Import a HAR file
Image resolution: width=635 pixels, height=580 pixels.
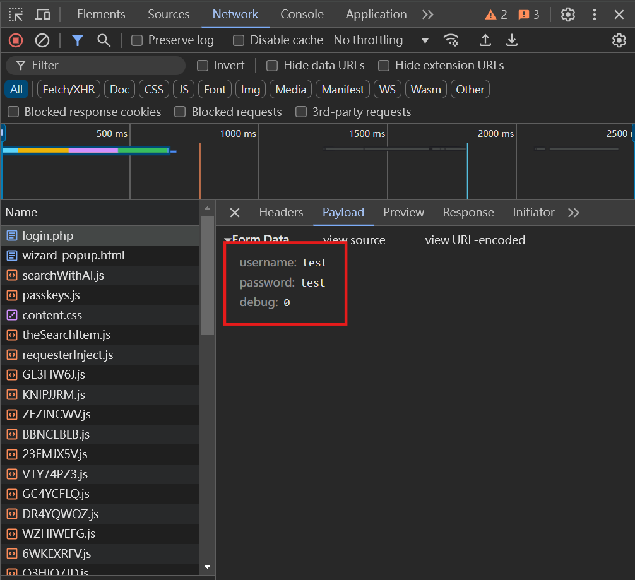485,40
